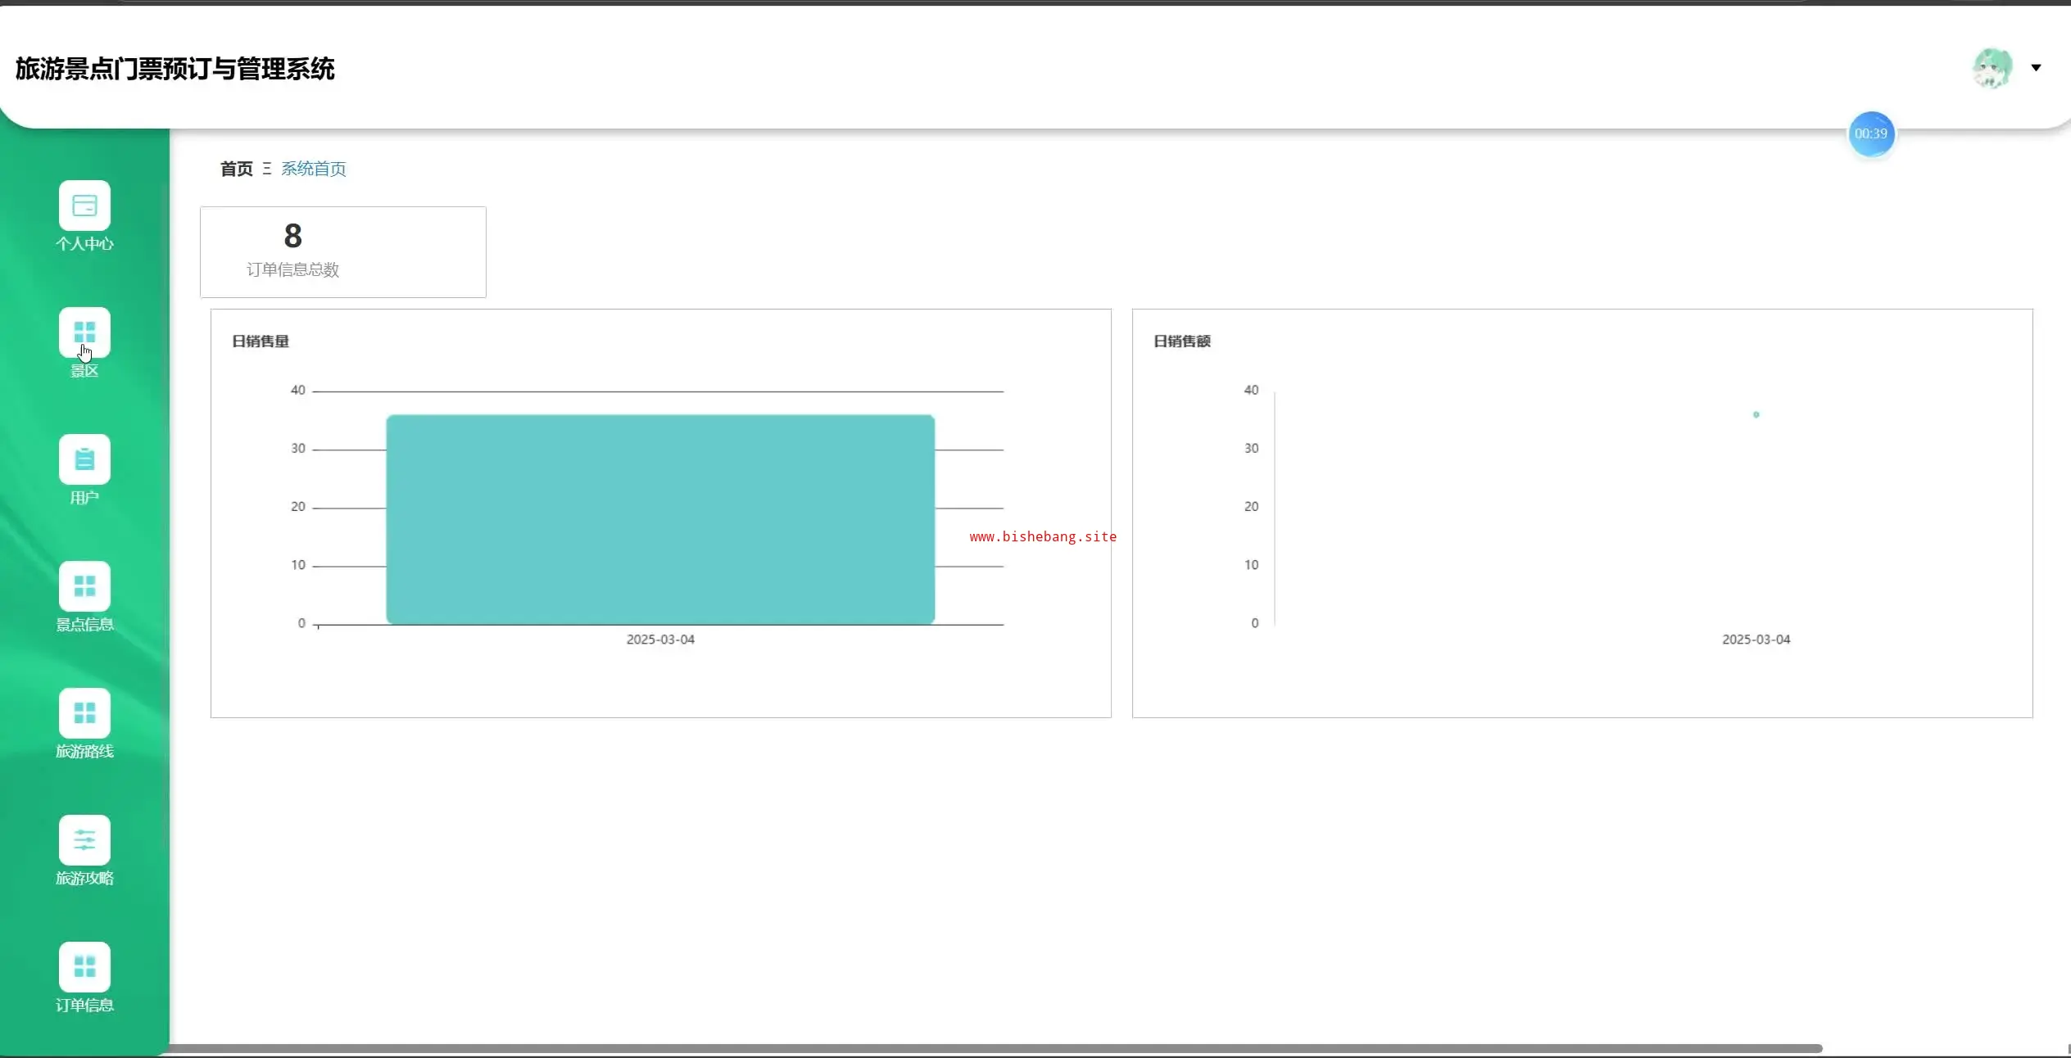Click the user avatar picture
2071x1058 pixels.
point(1992,68)
